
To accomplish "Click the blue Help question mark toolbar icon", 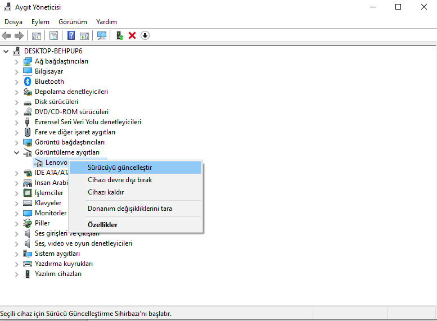I will click(71, 35).
